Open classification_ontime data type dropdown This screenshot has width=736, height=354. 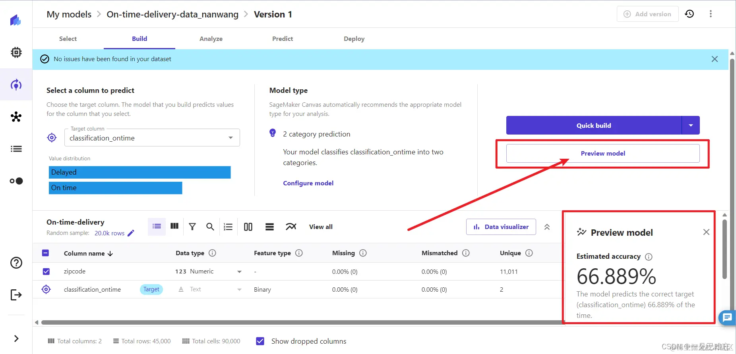click(239, 290)
